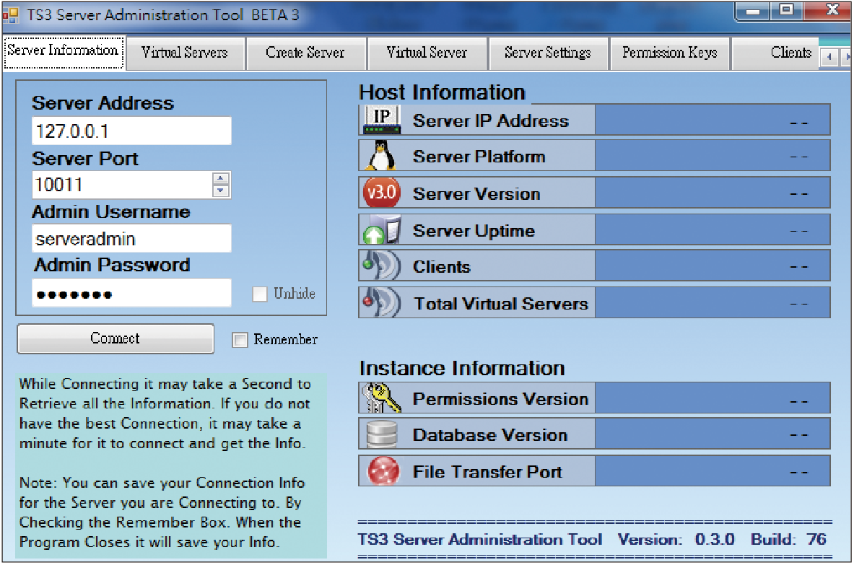Click into the Server Port field showing 10011

pos(122,185)
